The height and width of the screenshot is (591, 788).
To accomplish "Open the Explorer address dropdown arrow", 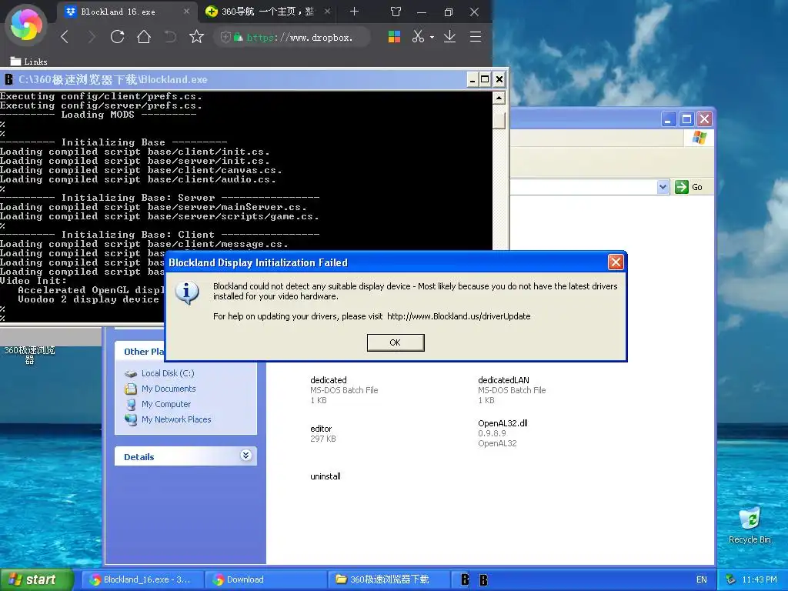I will tap(663, 187).
